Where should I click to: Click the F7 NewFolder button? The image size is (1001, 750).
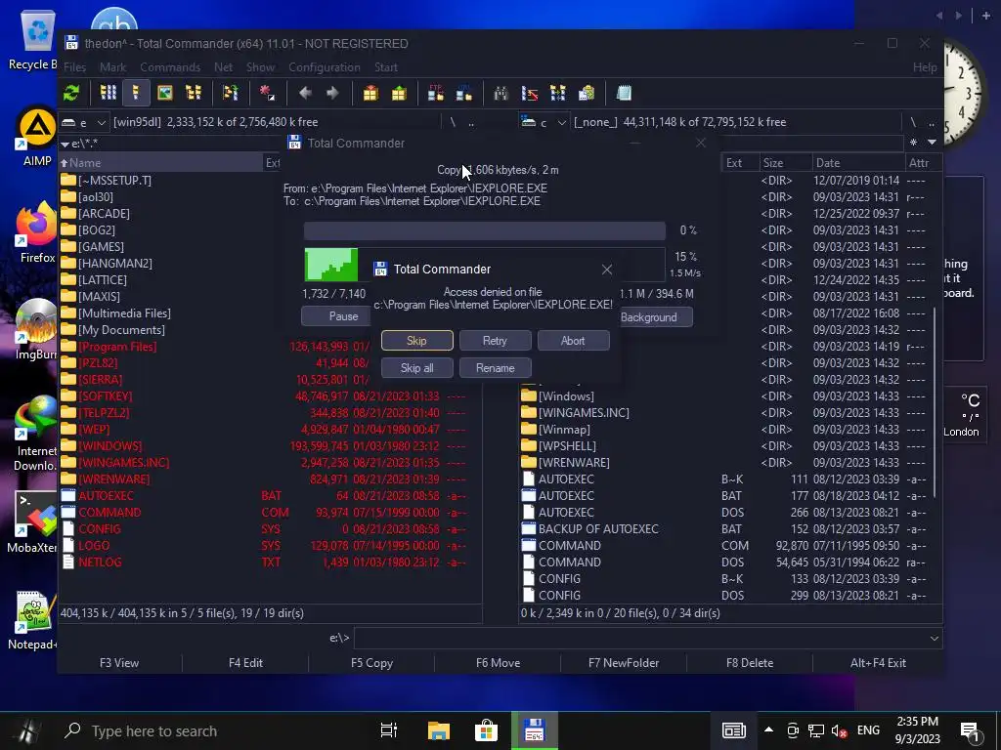623,663
